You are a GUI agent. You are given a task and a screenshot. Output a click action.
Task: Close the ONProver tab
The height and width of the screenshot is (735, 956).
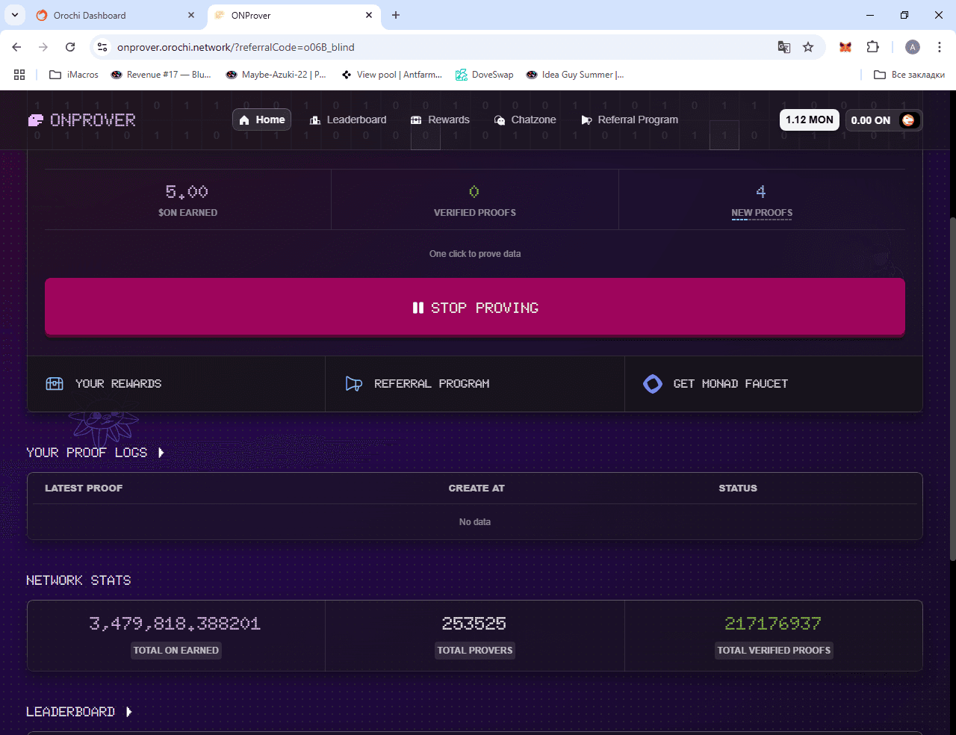(x=369, y=15)
